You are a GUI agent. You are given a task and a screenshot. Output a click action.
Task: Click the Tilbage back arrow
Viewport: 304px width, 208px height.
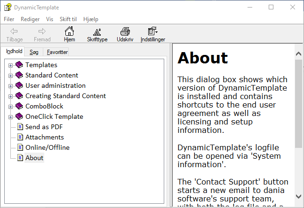(x=14, y=31)
